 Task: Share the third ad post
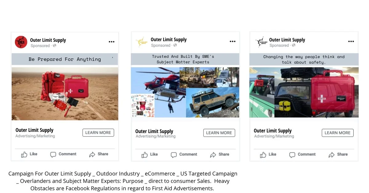(338, 155)
